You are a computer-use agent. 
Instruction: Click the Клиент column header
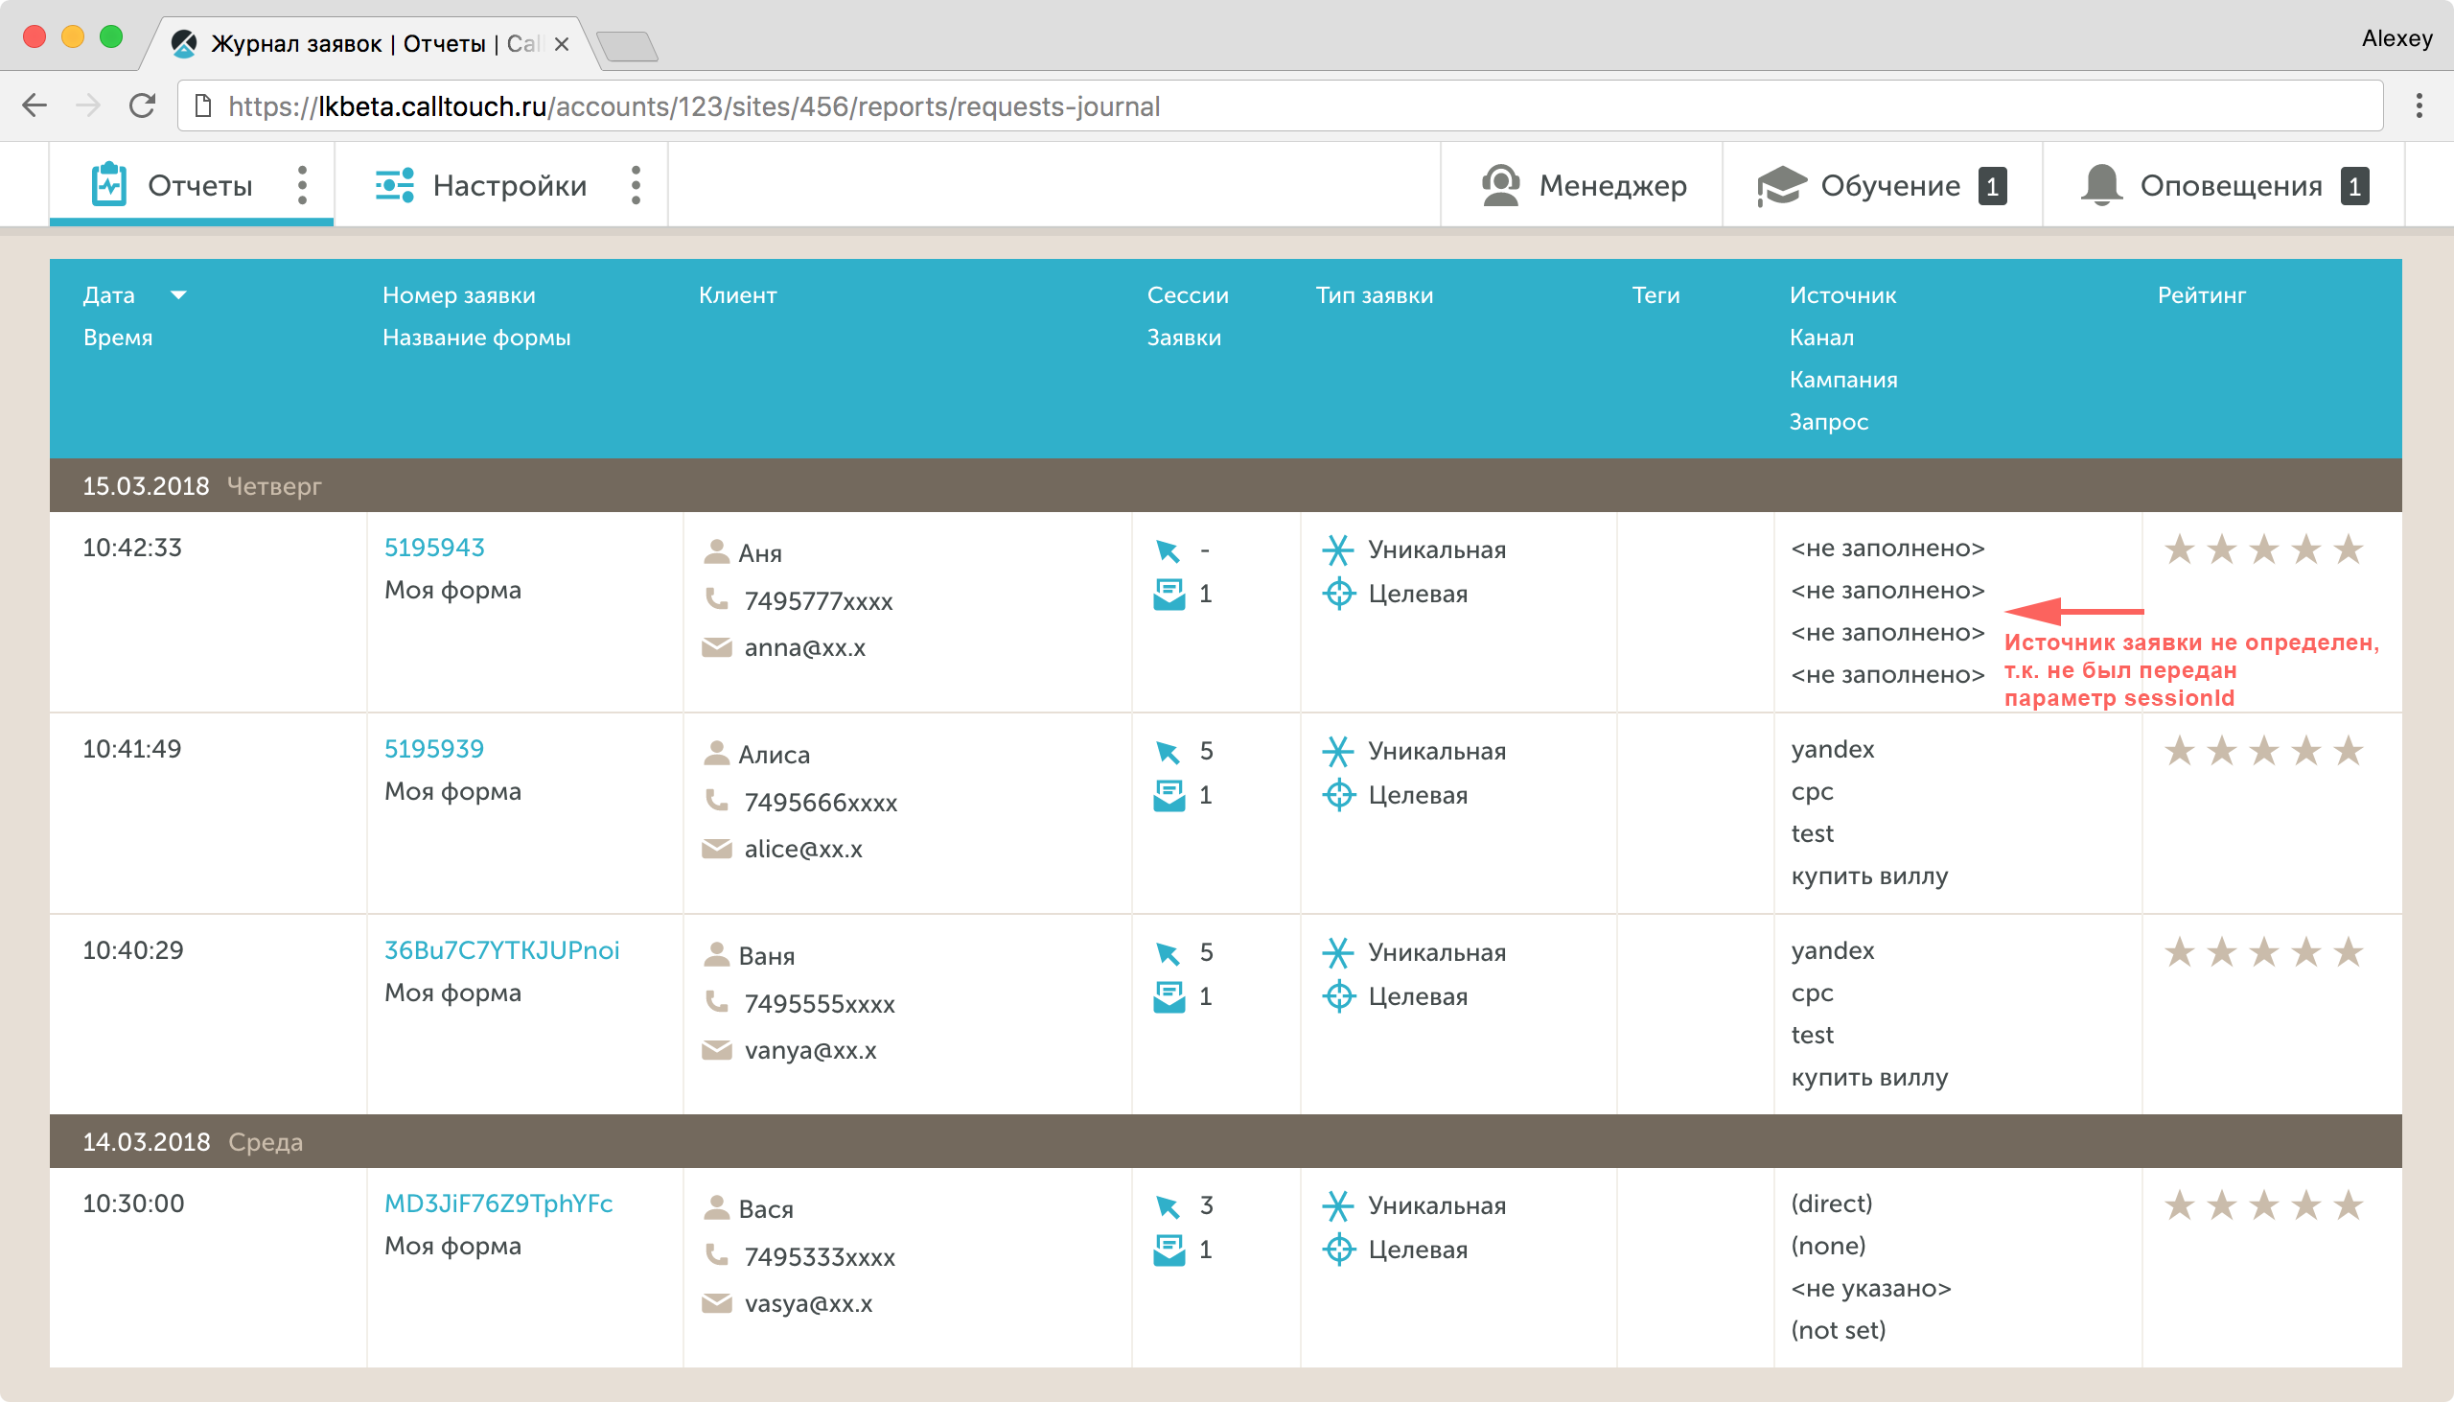(x=737, y=294)
